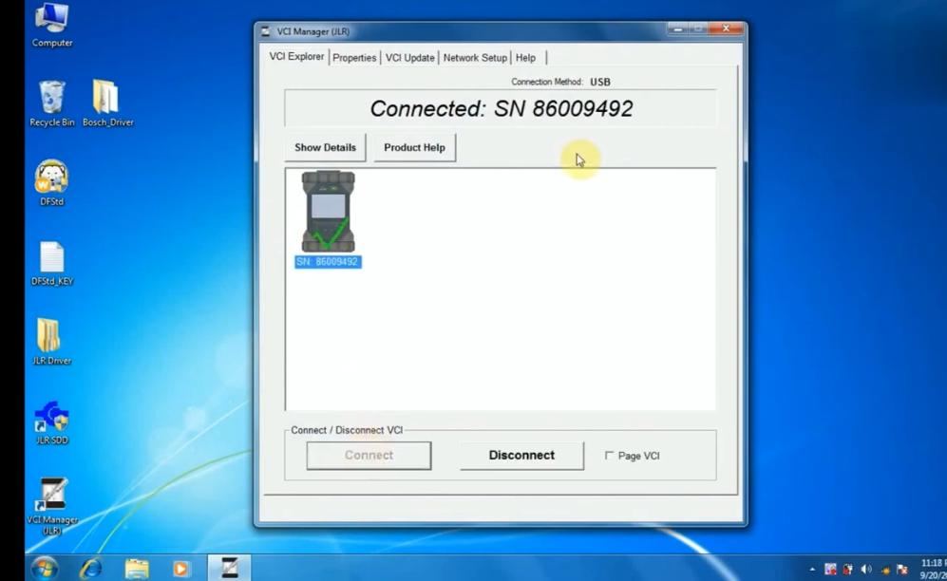
Task: Select the DFStd_KEY file icon
Action: [x=52, y=263]
